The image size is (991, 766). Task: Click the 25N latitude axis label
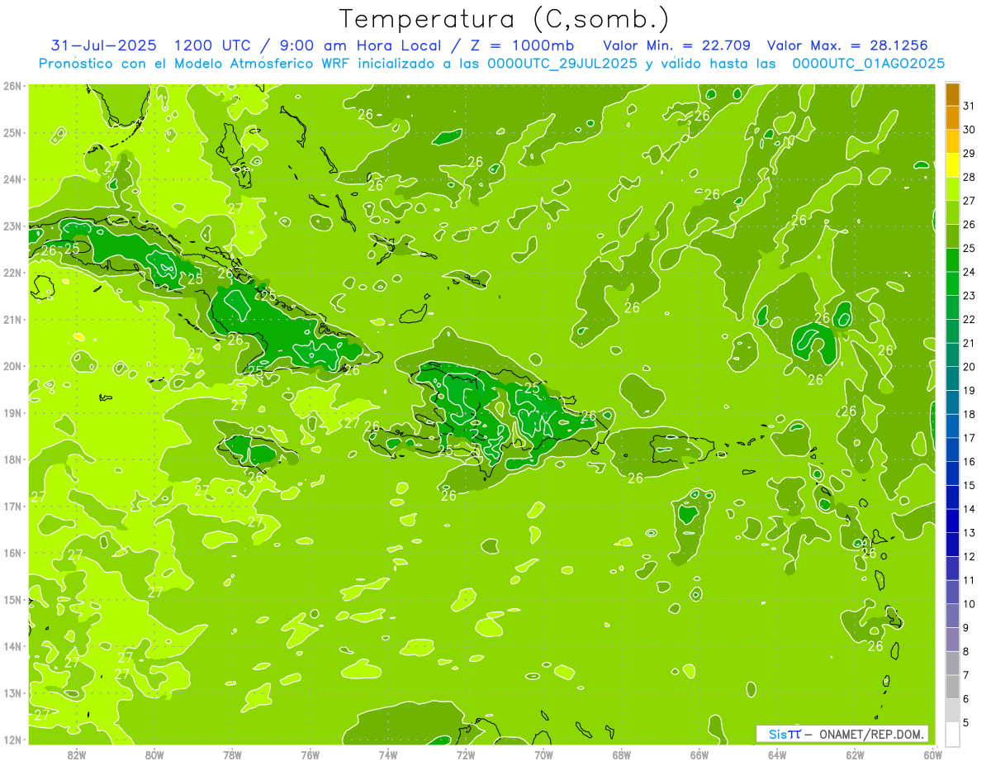(12, 132)
